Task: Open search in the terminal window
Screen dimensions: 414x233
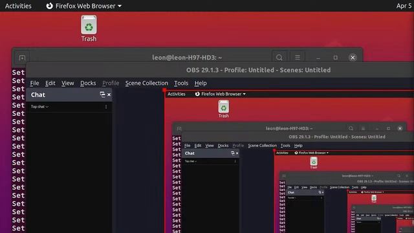Action: (279, 58)
